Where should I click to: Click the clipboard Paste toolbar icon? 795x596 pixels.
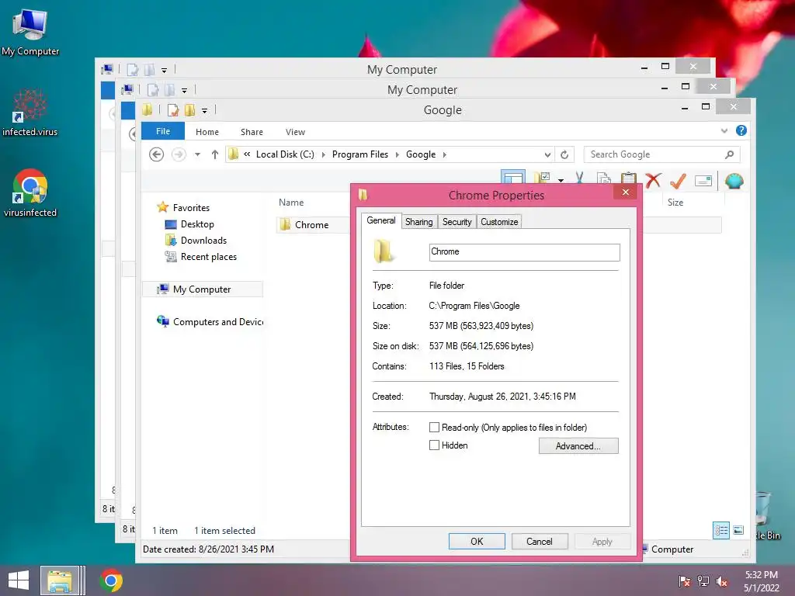(x=629, y=178)
